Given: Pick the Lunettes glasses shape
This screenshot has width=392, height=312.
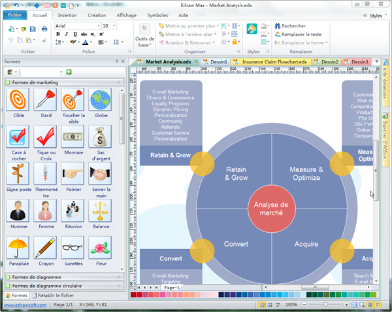Looking at the screenshot, I should coord(73,247).
